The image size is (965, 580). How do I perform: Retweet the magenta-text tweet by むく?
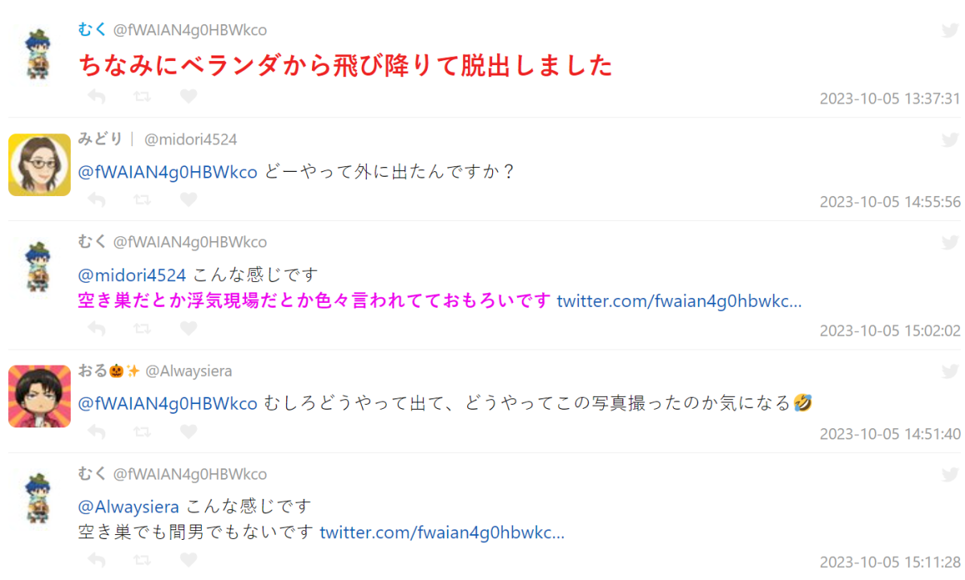[x=142, y=329]
